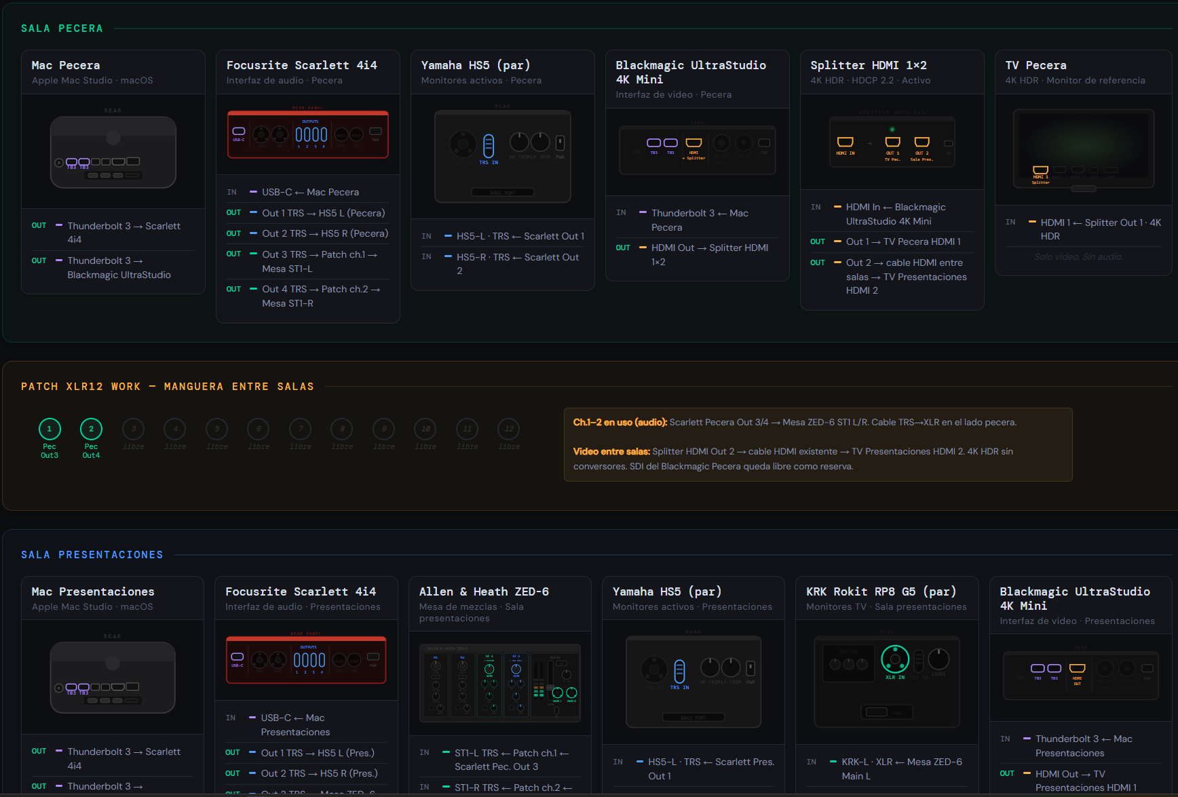
Task: Select free patch channel 6
Action: [259, 429]
